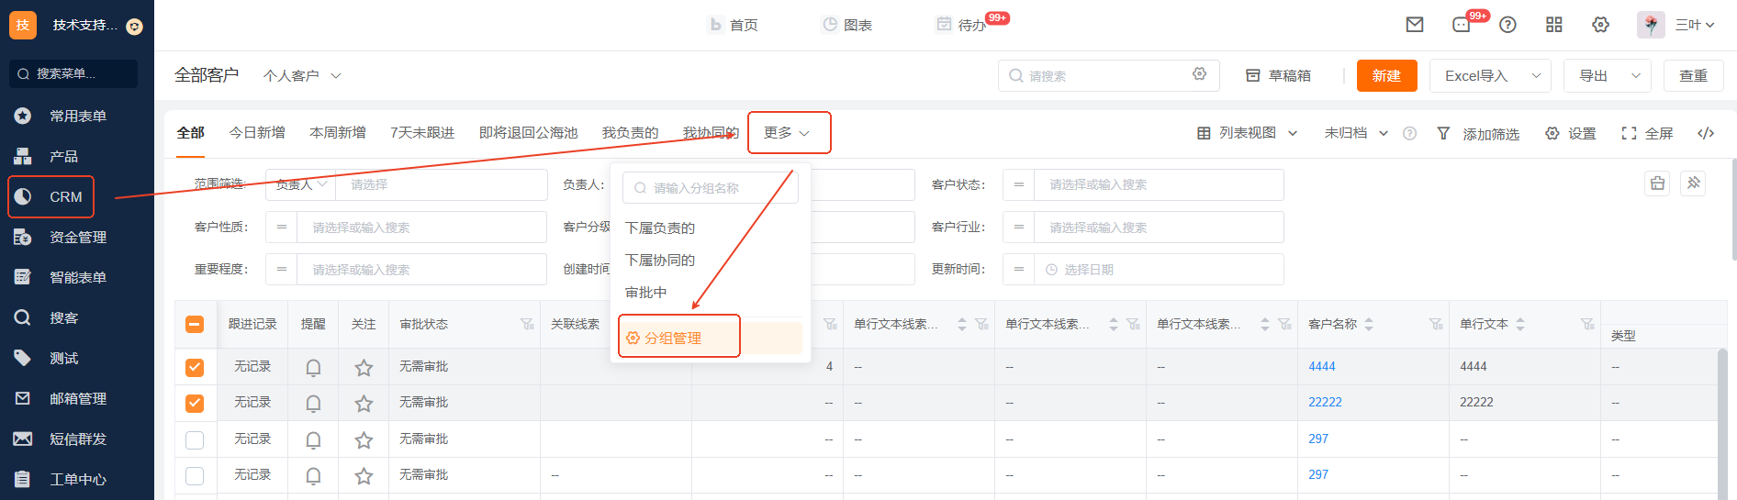Open the mail envelope icon in header

pos(1414,25)
